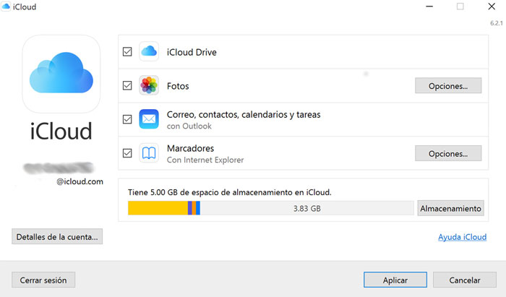Click the Fotos label text

coord(178,86)
